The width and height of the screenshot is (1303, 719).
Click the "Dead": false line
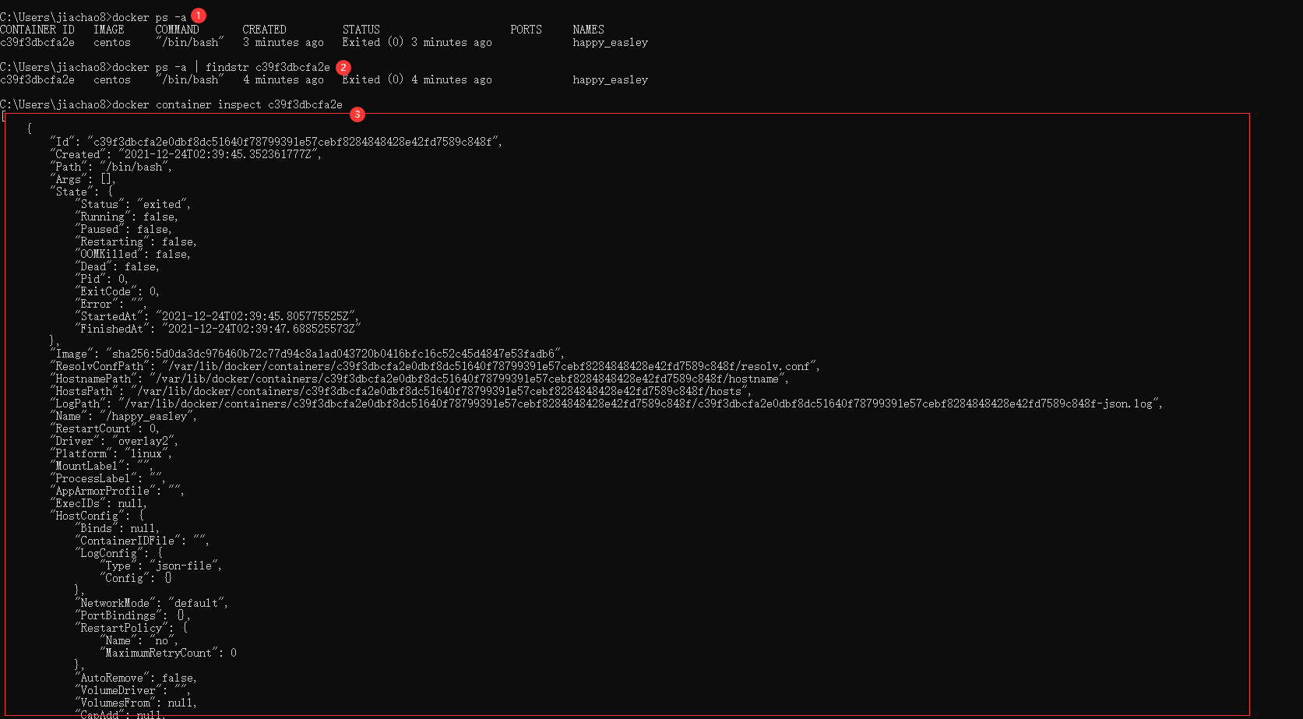click(x=118, y=266)
